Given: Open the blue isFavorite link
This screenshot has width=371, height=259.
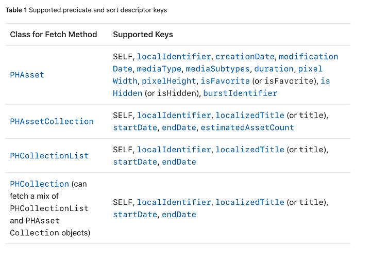Looking at the screenshot, I should coord(225,81).
